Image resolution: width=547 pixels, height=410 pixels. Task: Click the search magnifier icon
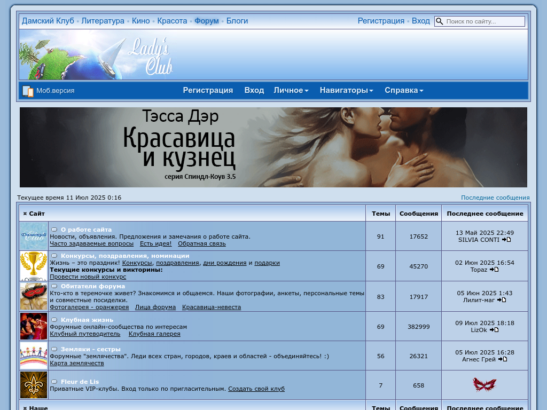pyautogui.click(x=440, y=21)
